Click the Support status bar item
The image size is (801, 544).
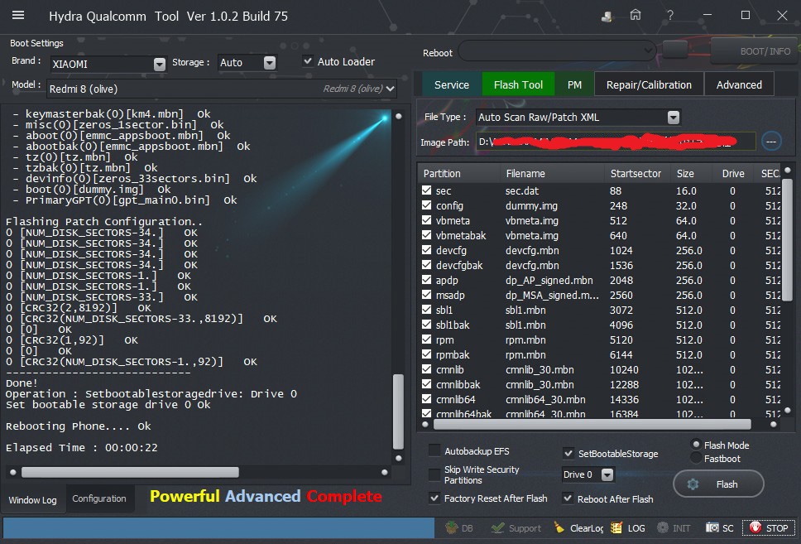coord(516,528)
